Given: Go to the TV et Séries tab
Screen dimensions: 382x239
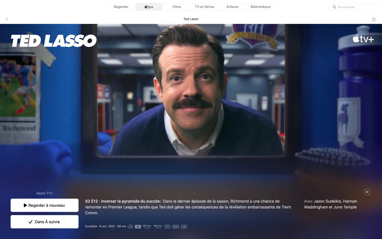Looking at the screenshot, I should (x=205, y=7).
